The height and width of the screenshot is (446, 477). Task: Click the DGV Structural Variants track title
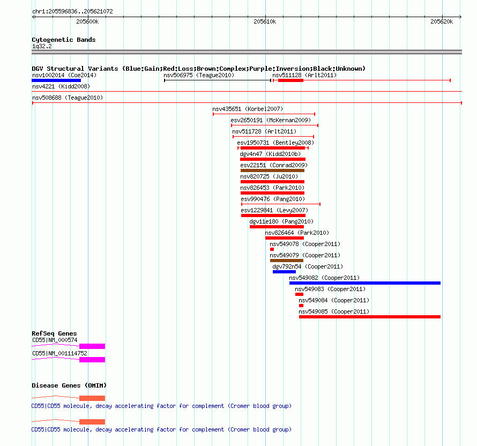(199, 69)
